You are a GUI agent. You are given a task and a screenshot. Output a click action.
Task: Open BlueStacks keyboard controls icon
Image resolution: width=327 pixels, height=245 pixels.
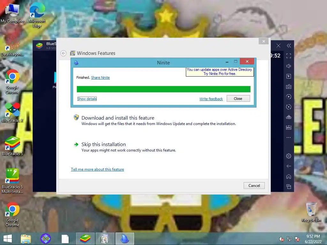tap(289, 86)
